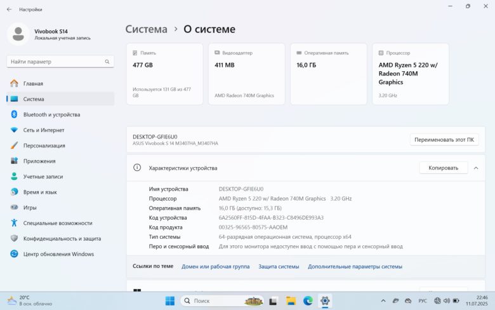This screenshot has height=310, width=495.
Task: Collapse the Характеристики устройства section
Action: [476, 168]
